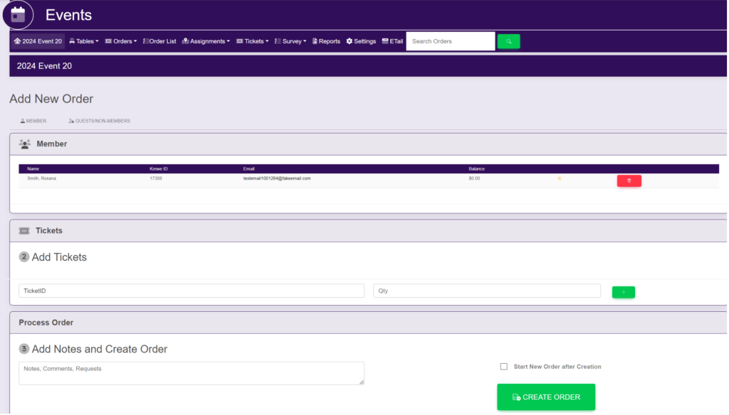This screenshot has width=729, height=415.
Task: Expand the Tickets dropdown in navbar
Action: [x=252, y=41]
